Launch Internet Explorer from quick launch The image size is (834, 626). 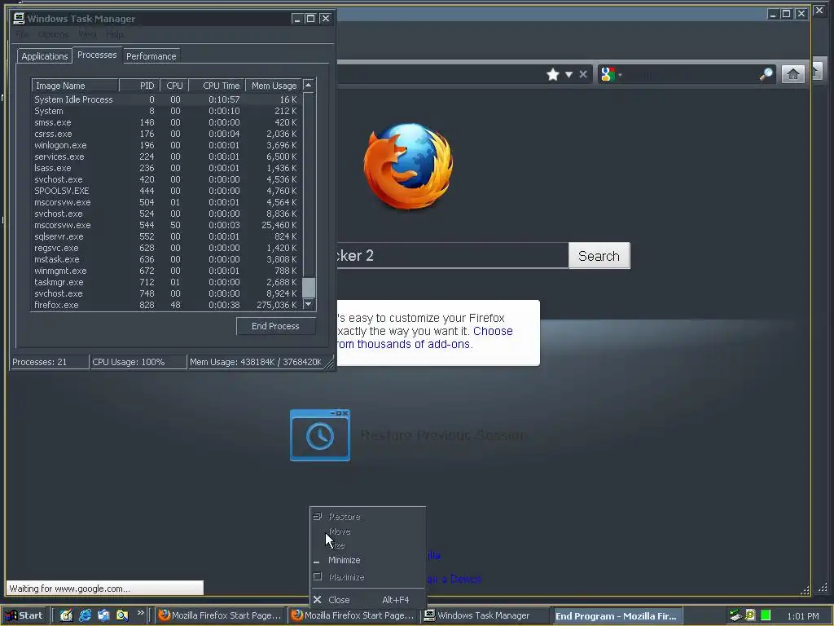[x=85, y=615]
